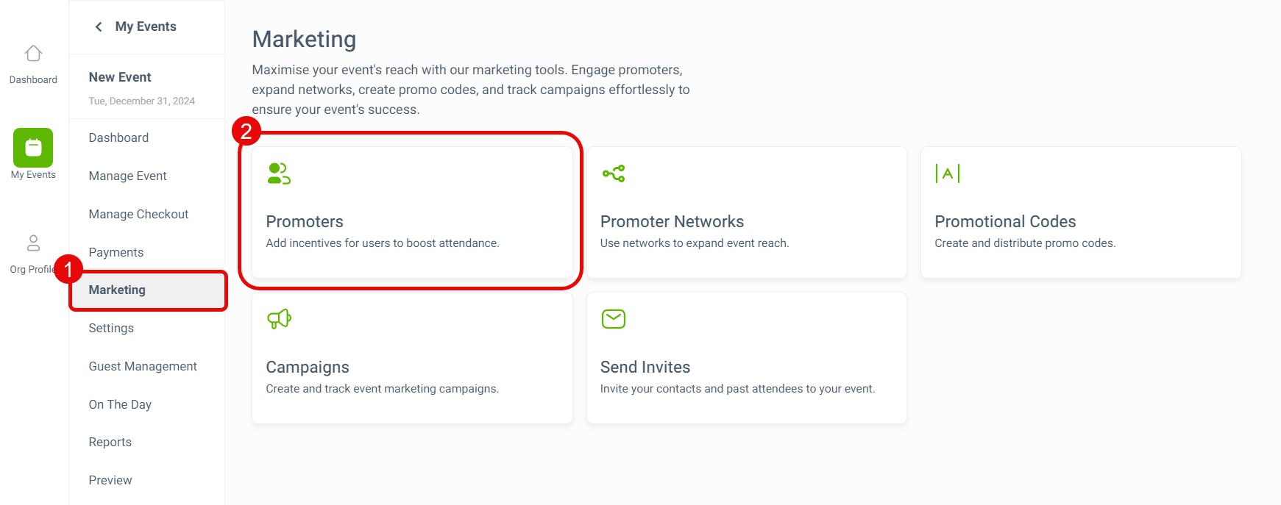
Task: Open the Org Profile person icon
Action: [33, 243]
